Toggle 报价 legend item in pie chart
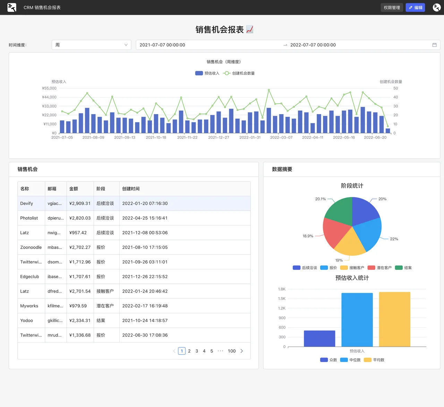444x407 pixels. 328,268
